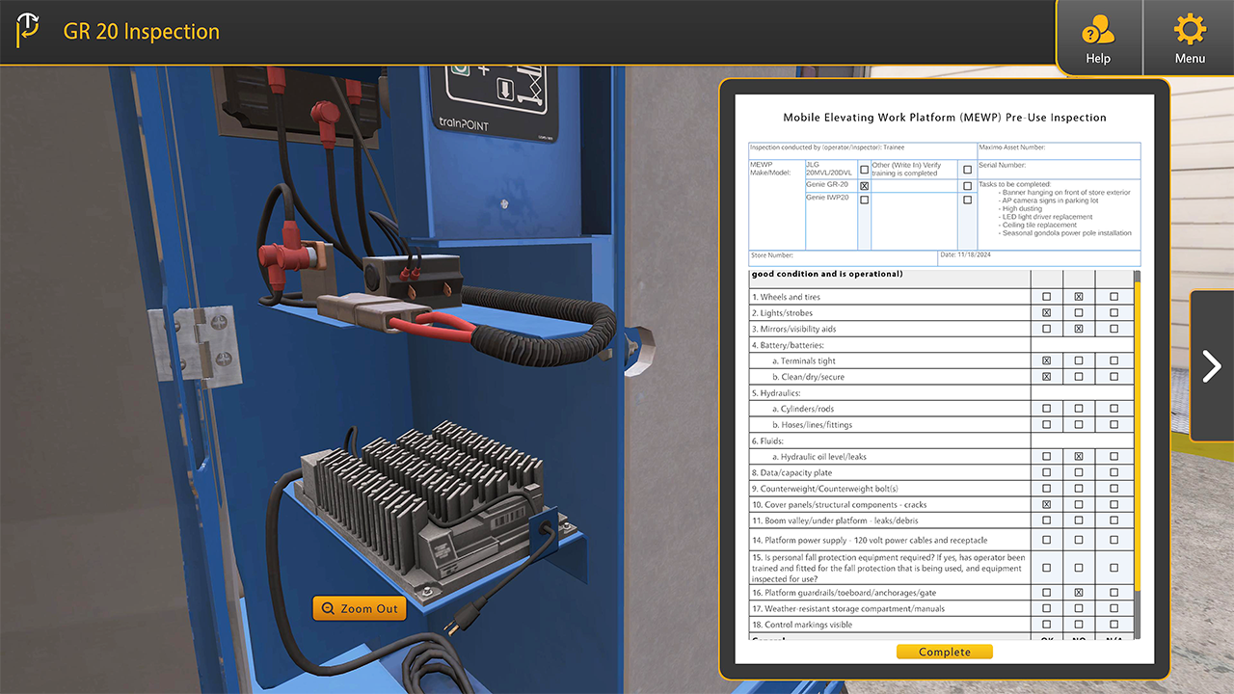Viewport: 1234px width, 694px height.
Task: Check the Other (Write In) model box
Action: [x=967, y=170]
